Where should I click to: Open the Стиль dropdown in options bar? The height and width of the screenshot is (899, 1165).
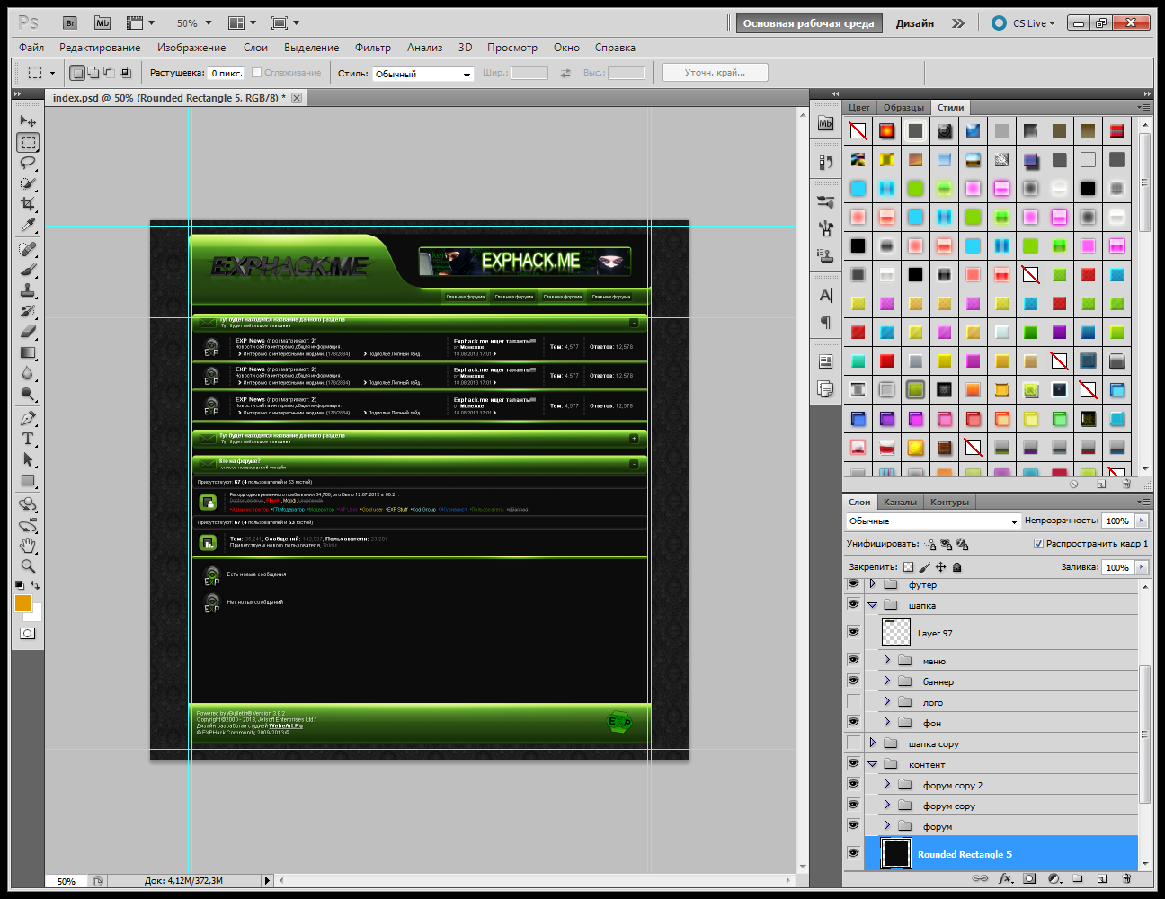422,74
